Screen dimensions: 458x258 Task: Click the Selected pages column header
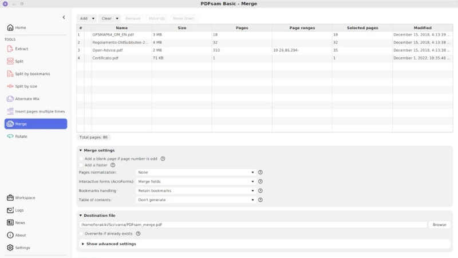tap(362, 28)
